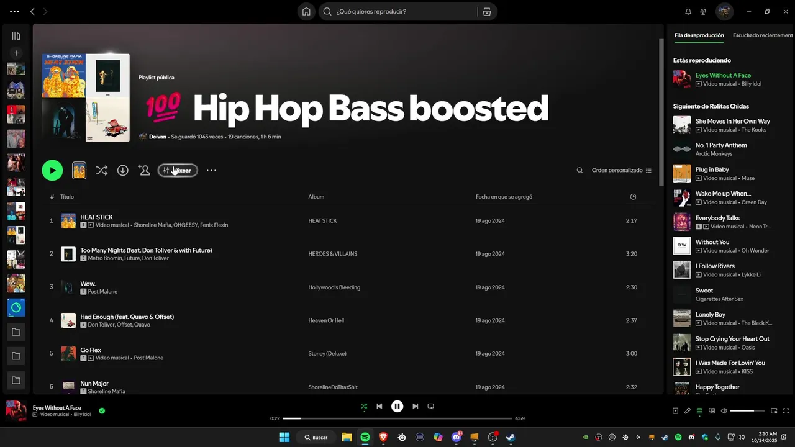Skip to the next track

click(415, 406)
